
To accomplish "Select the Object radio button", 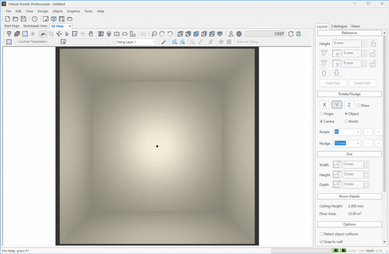I will click(346, 113).
